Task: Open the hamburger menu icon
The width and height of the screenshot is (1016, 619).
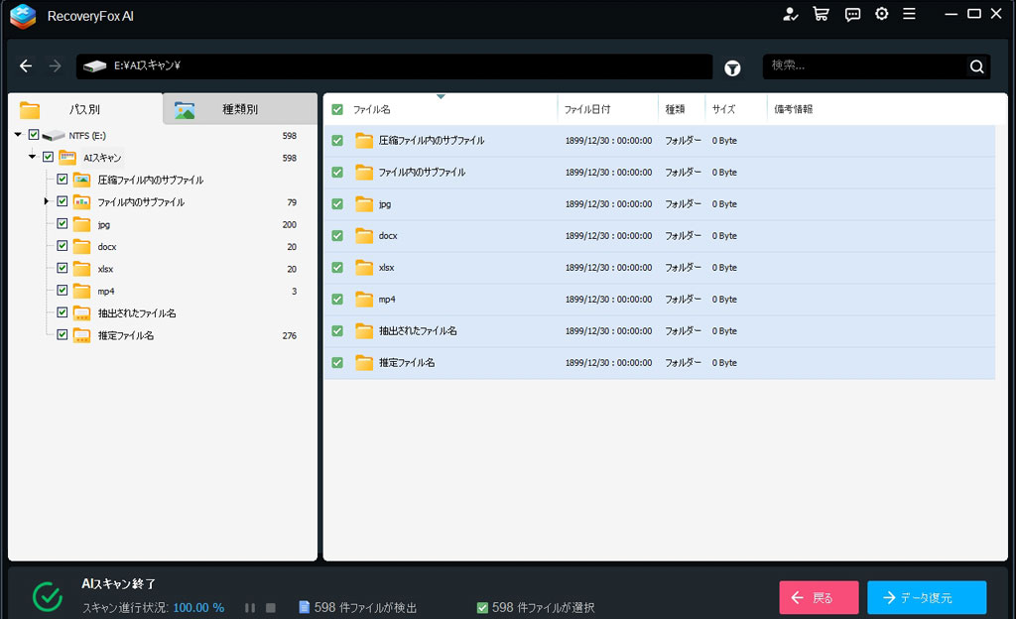Action: coord(909,14)
